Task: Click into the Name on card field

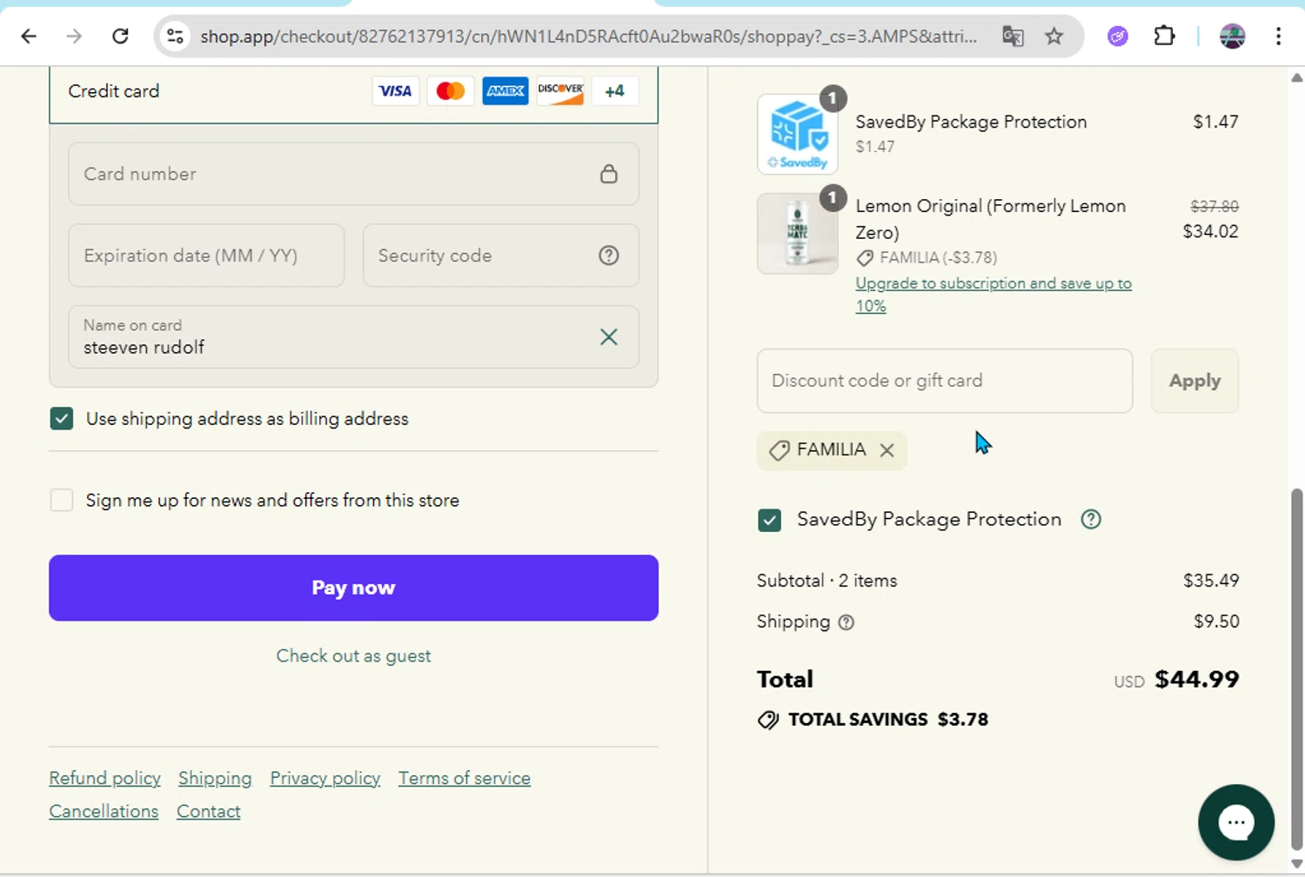Action: coord(354,337)
